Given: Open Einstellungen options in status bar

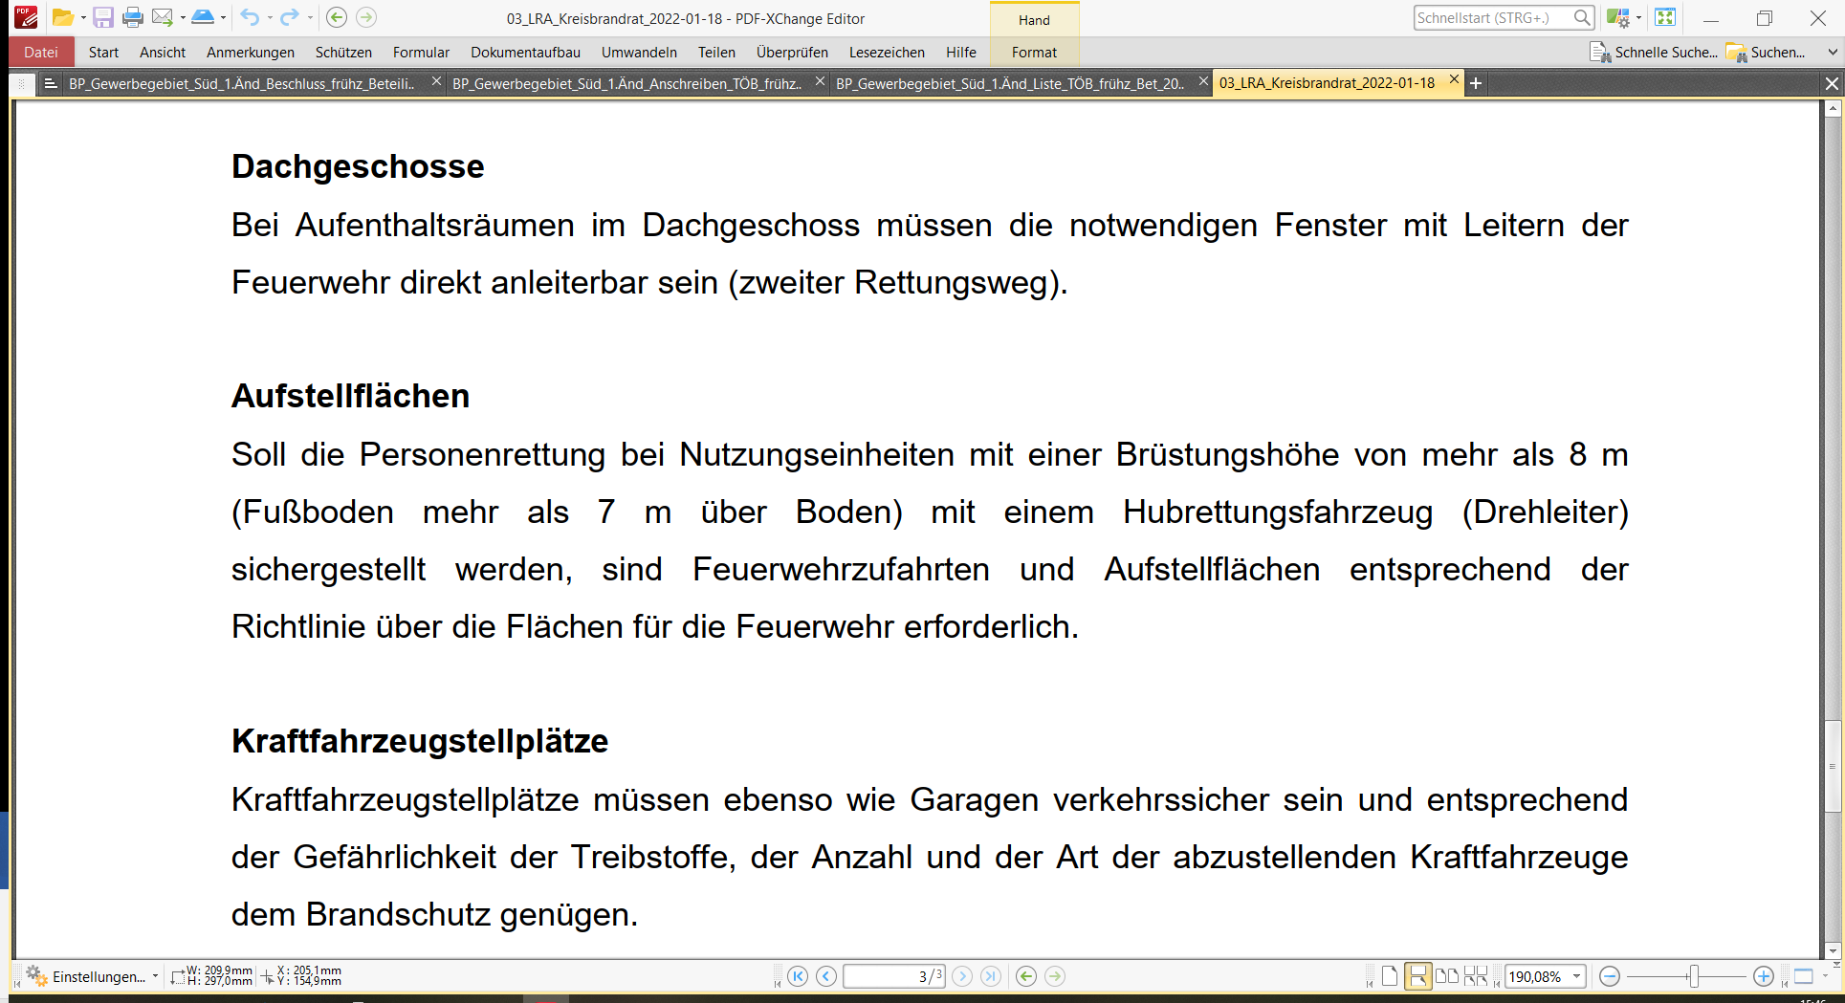Looking at the screenshot, I should pos(91,976).
